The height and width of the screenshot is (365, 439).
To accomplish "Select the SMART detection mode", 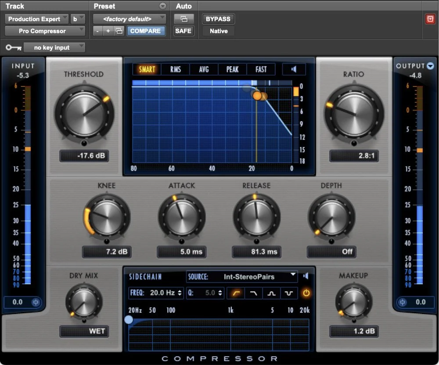I will coord(147,69).
